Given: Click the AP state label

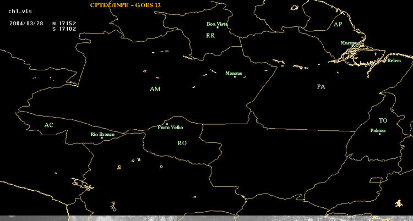Looking at the screenshot, I should click(x=338, y=25).
